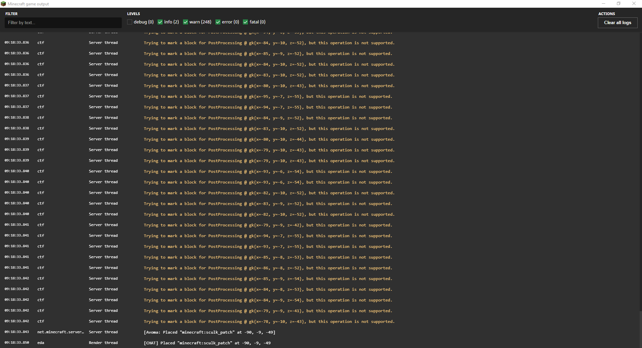The image size is (642, 348).
Task: Select the warning at x=-80, y=-10, z=-44
Action: 269,139
